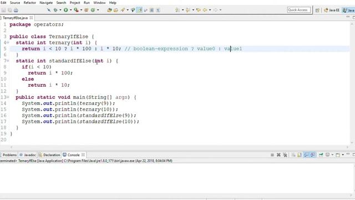Close the TernaryIfElse.java editor tab
The width and height of the screenshot is (355, 200).
31,18
